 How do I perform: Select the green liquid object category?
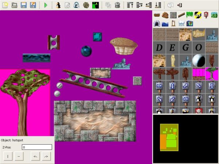point(189,15)
